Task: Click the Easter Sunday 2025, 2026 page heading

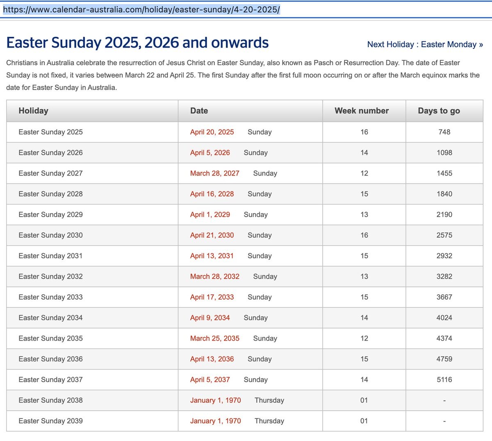Action: click(x=137, y=43)
